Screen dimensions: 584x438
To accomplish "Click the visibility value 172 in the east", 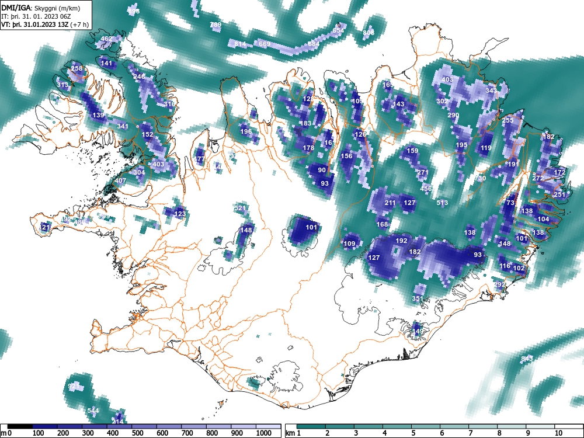I will tap(560, 172).
